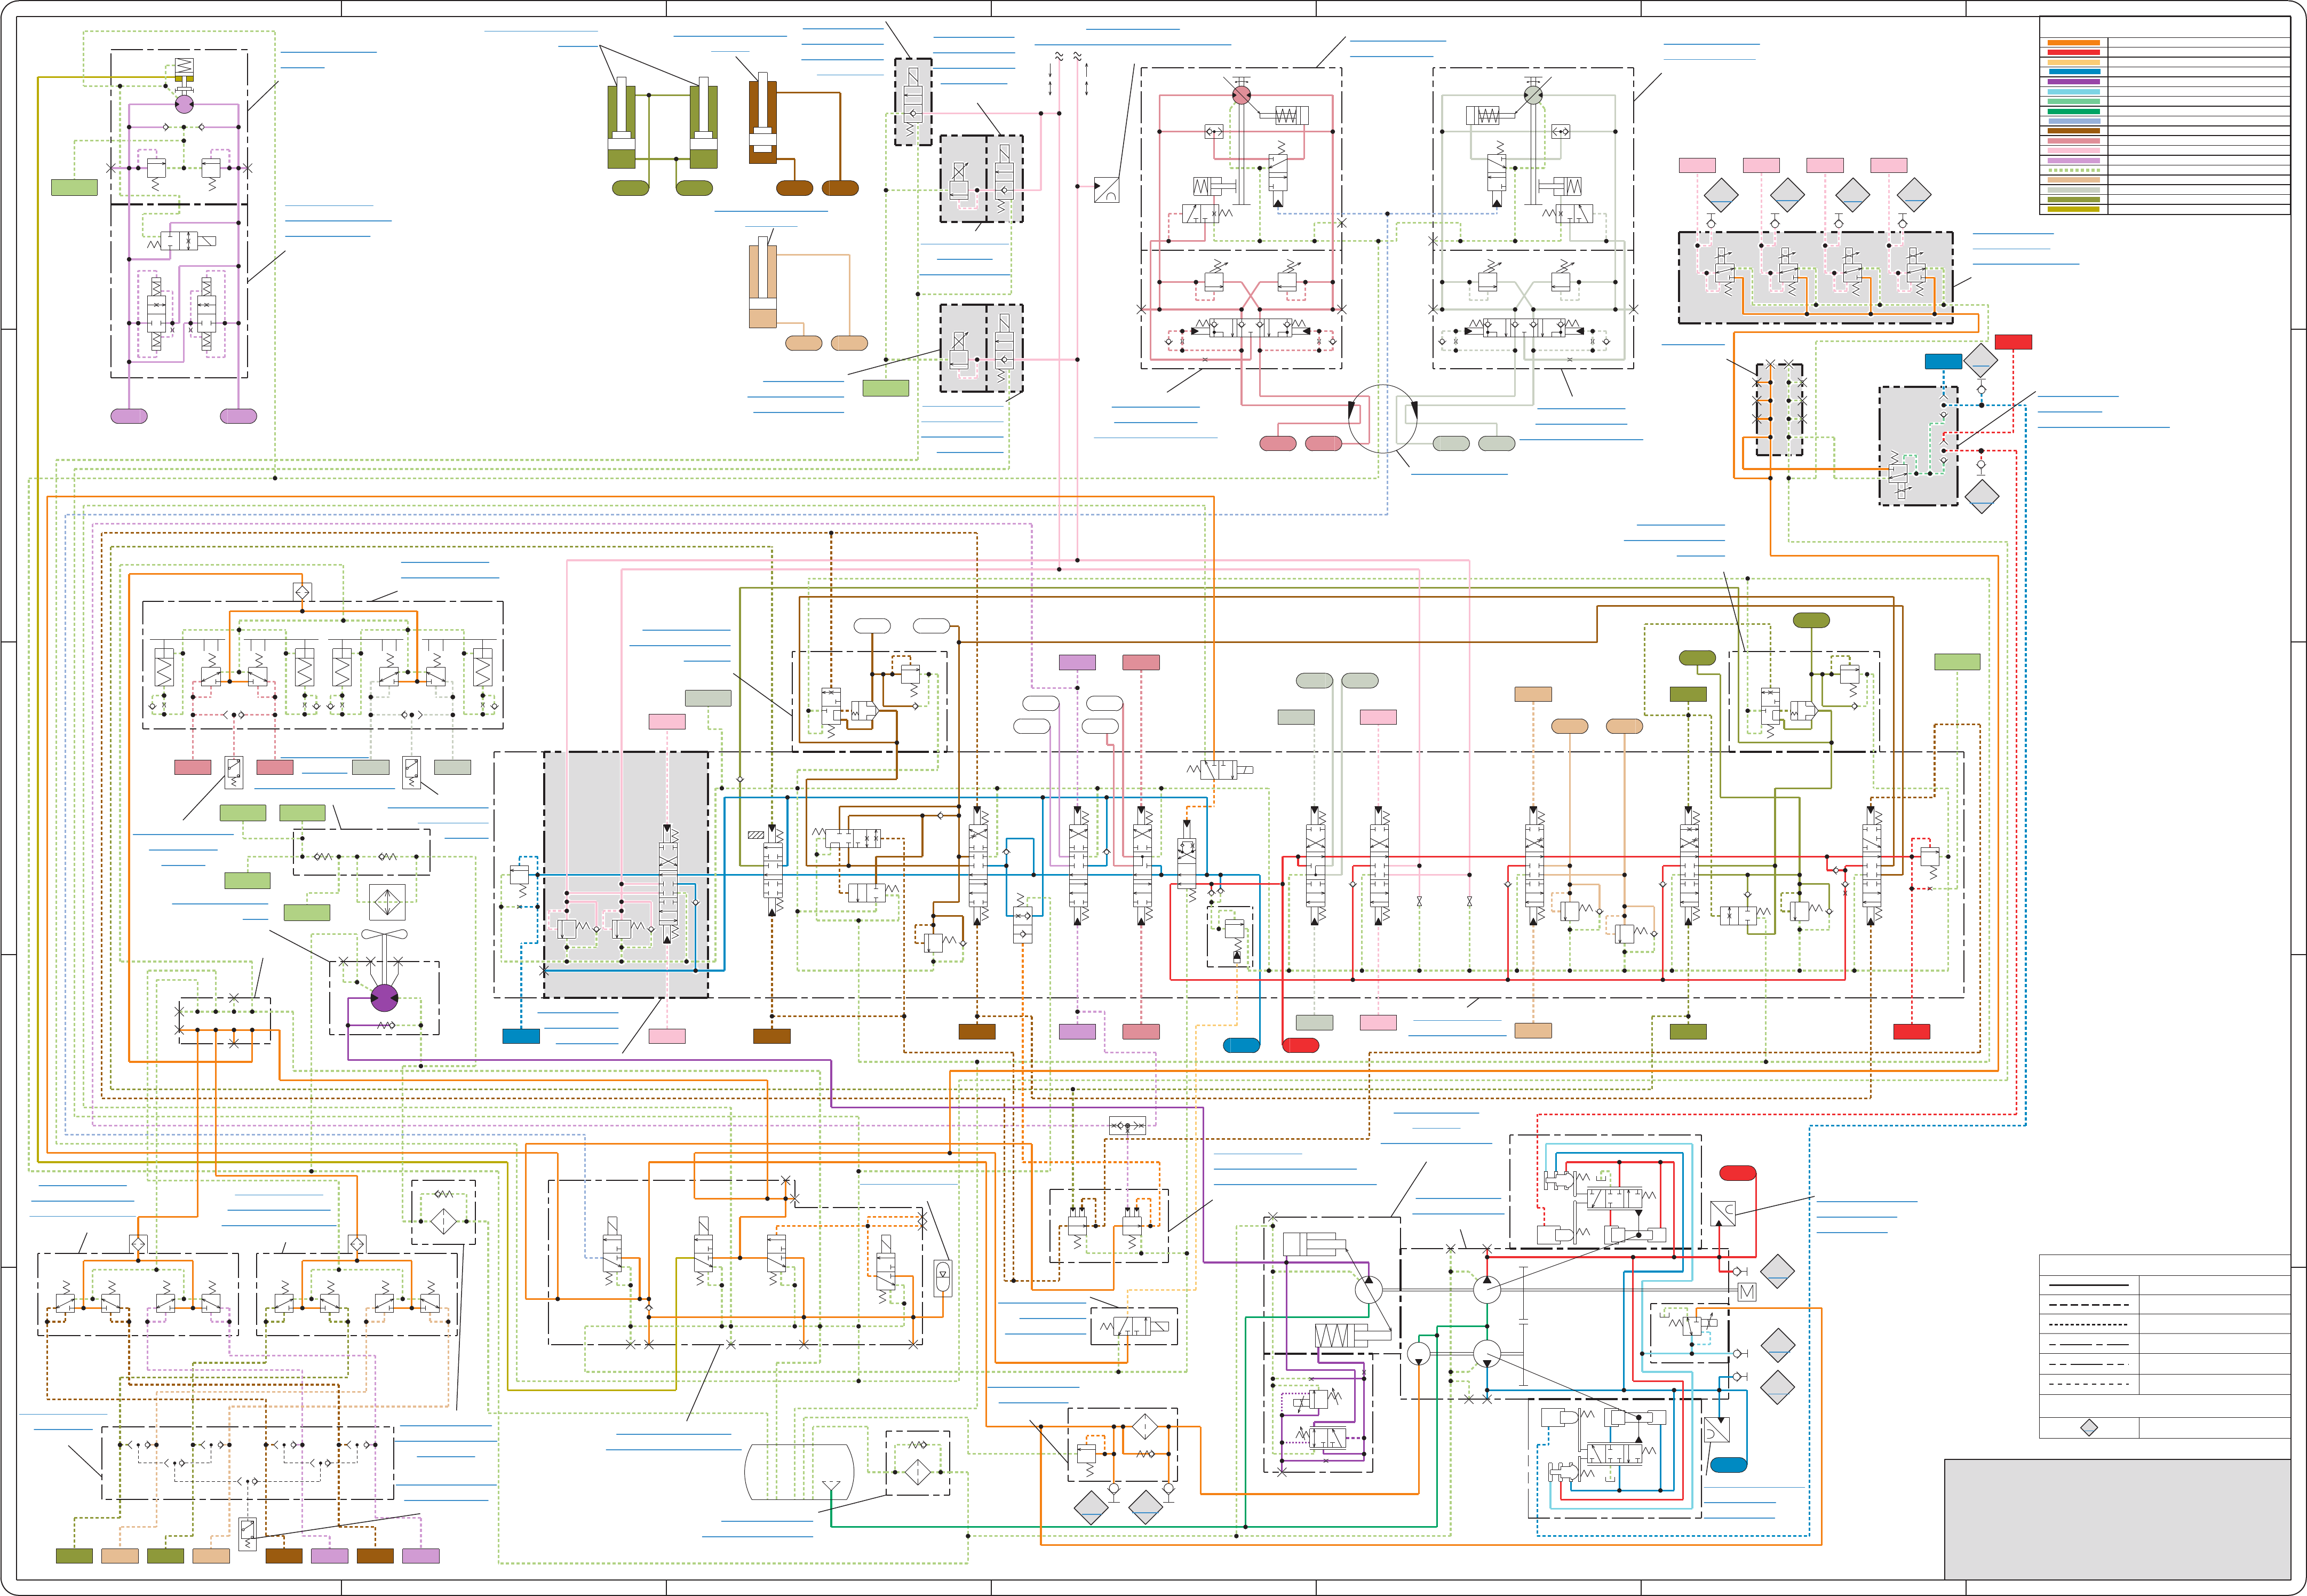Select the green label box in the top-left corner
This screenshot has height=1596, width=2307.
pos(75,187)
